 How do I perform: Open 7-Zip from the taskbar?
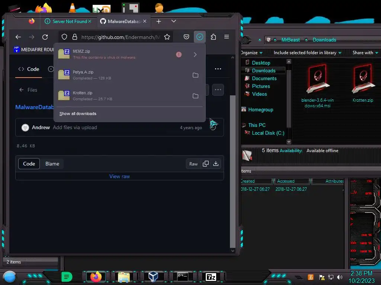[x=211, y=277]
